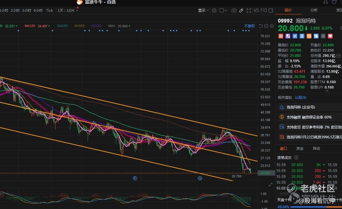Click the purple lightning level-2 badge
Viewport: 342px width, 209px height.
[288, 36]
